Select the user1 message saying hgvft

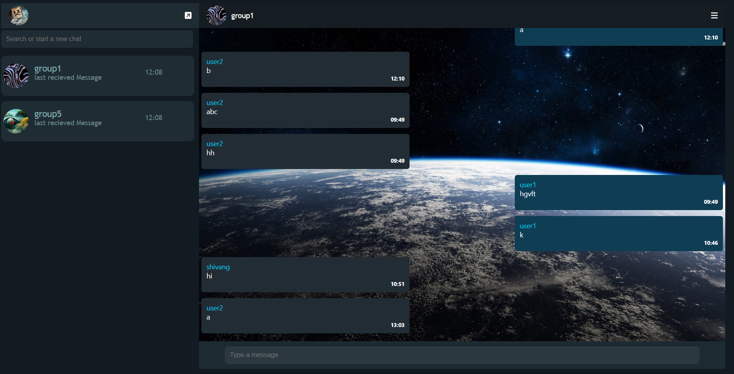click(x=619, y=192)
